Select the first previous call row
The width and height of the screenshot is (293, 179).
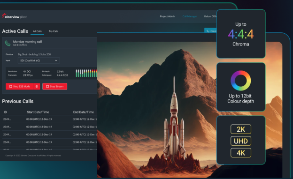pyautogui.click(x=50, y=119)
